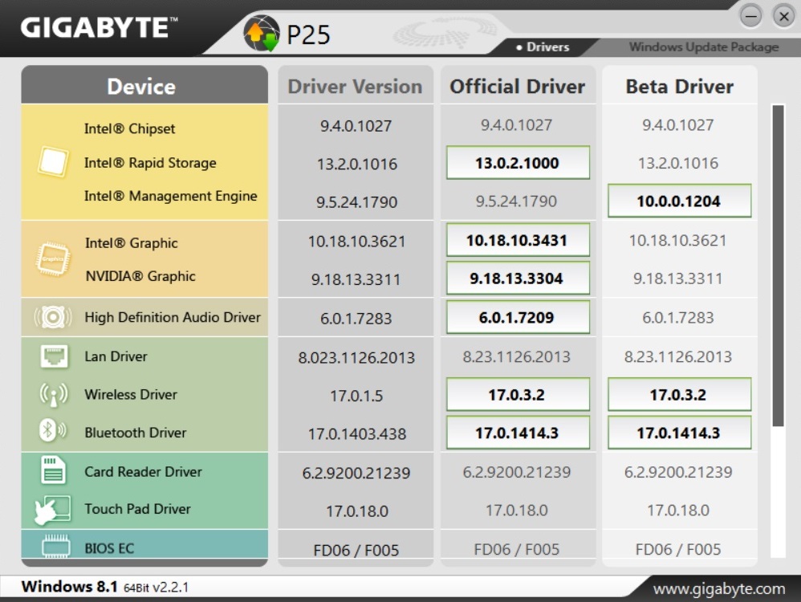Click the Wireless Driver antenna icon
This screenshot has height=602, width=801.
(x=53, y=394)
